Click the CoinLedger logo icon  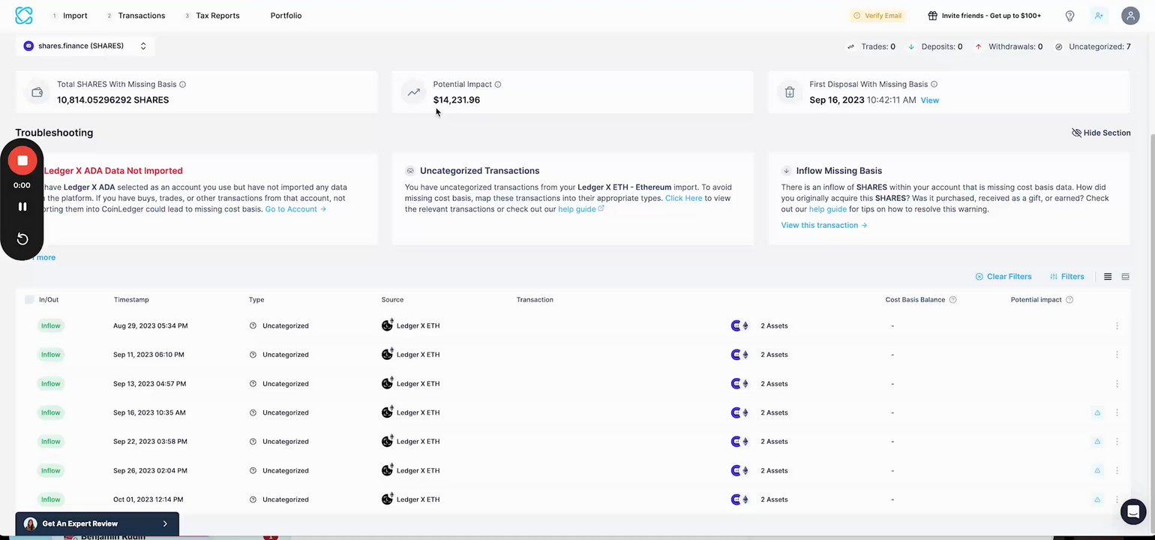(x=24, y=16)
